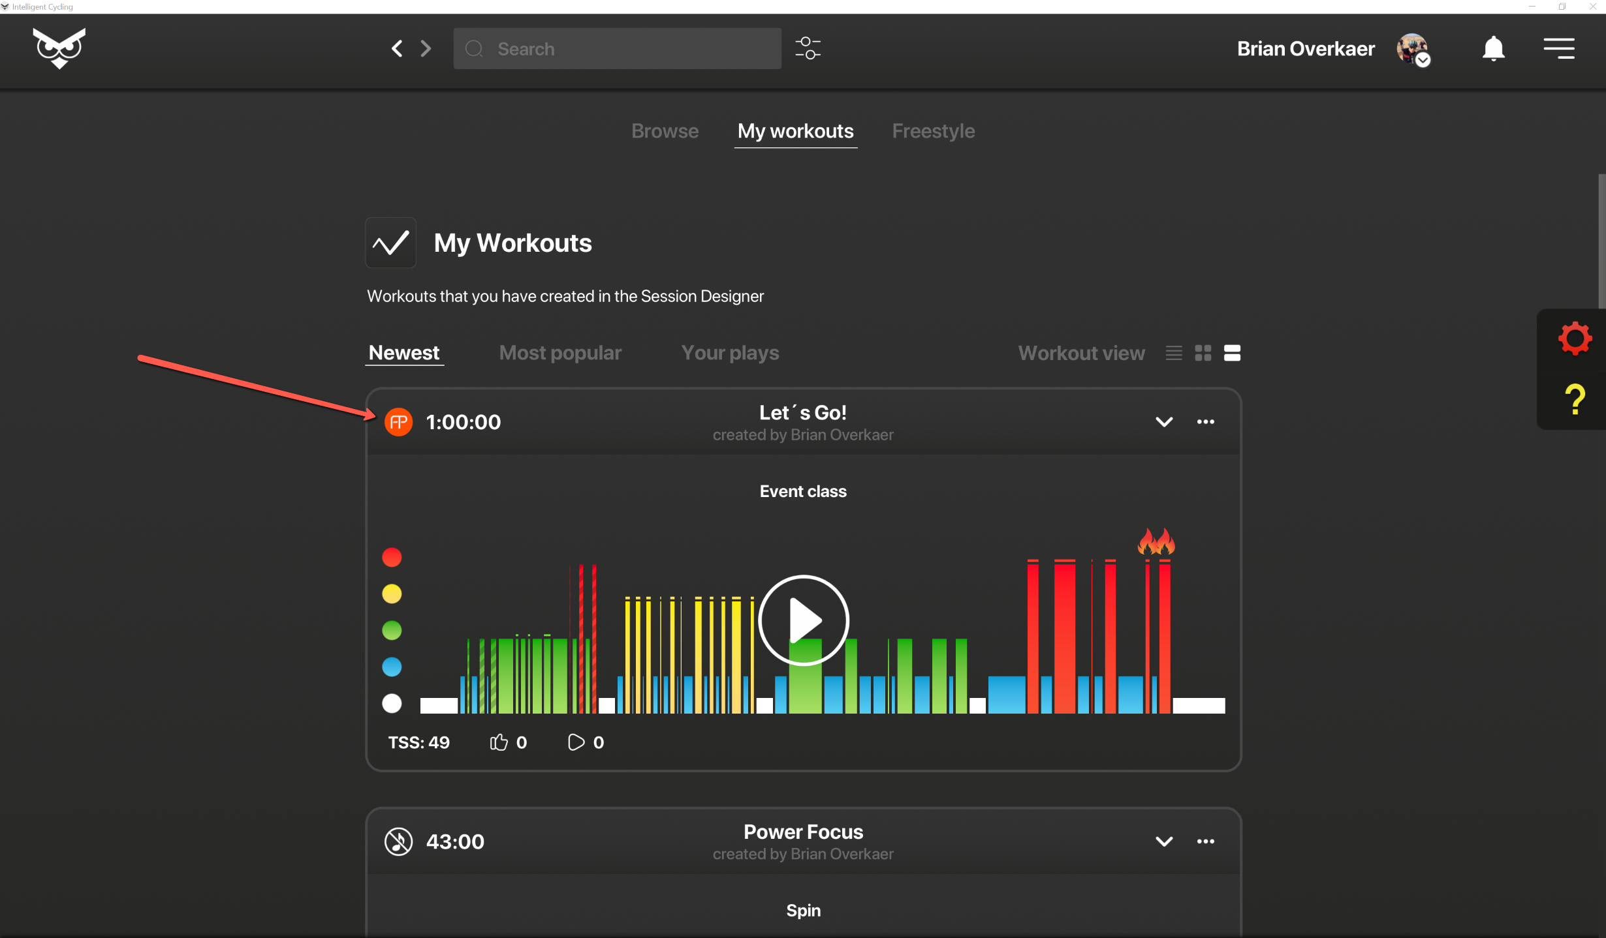Open the notifications bell
The height and width of the screenshot is (938, 1606).
point(1493,49)
